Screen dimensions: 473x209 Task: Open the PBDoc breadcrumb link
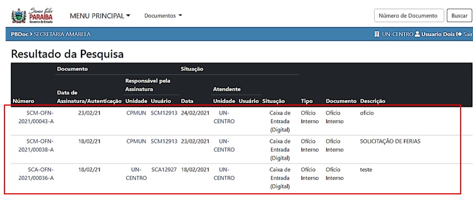click(19, 34)
